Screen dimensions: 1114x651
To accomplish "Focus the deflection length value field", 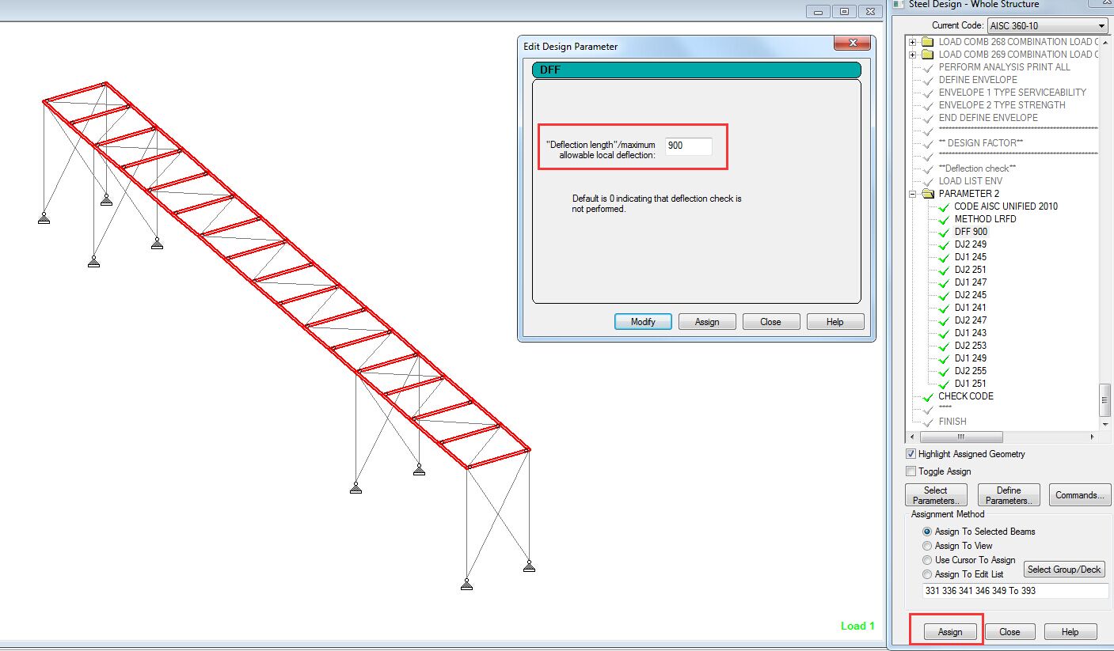I will click(688, 146).
